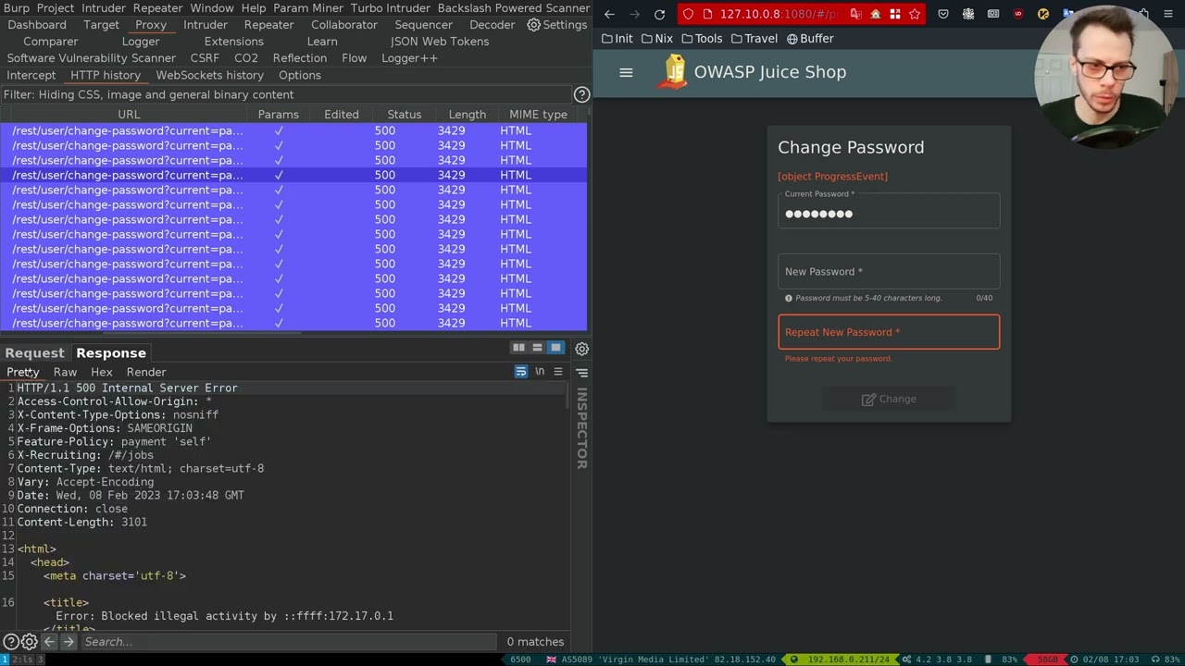Click the translate icon in address bar
Image resolution: width=1185 pixels, height=666 pixels.
coord(855,14)
